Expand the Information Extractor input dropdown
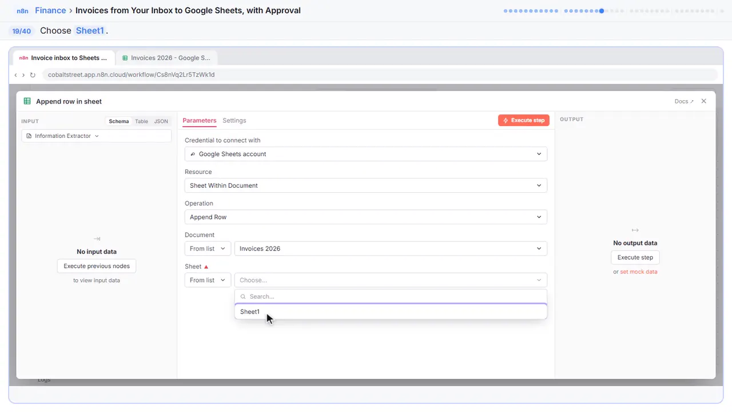Viewport: 732px width, 412px height. [97, 136]
